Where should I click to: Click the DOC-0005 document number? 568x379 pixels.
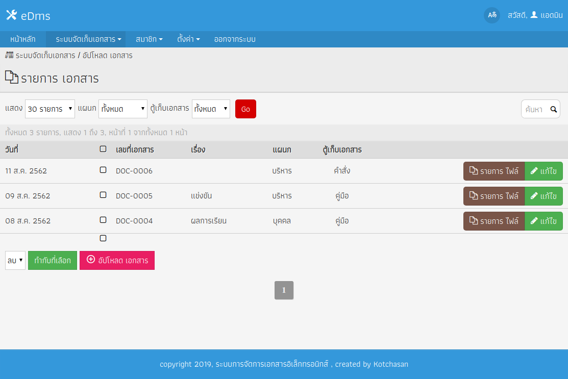134,196
